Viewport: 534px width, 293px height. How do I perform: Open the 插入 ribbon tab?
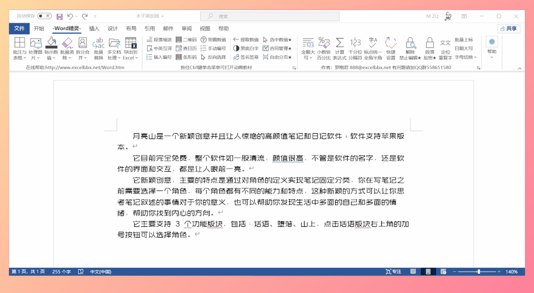(x=94, y=28)
